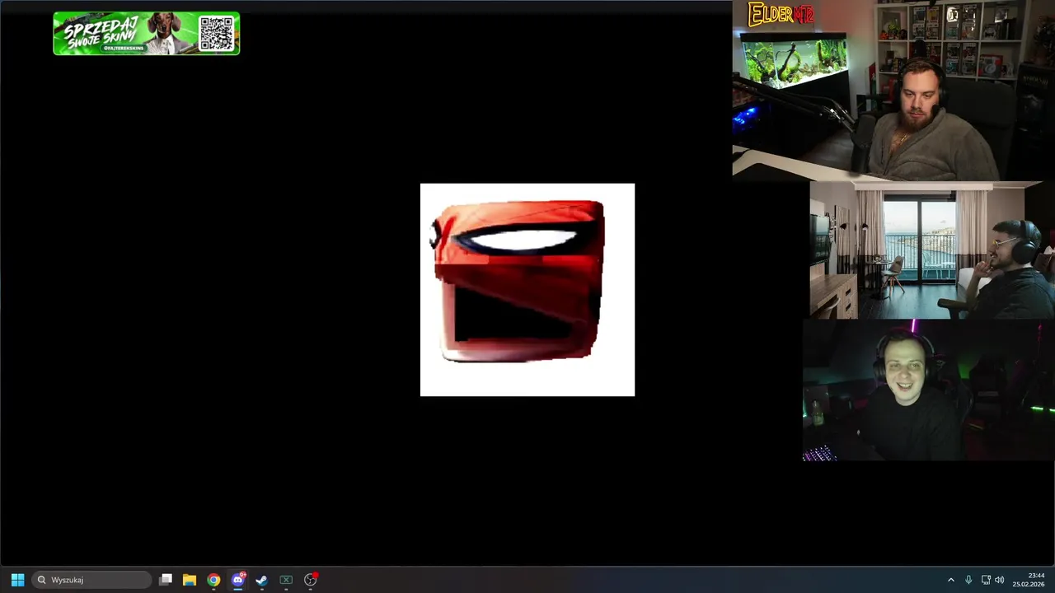This screenshot has width=1055, height=593.
Task: Select the bottom webcam of smiling streamer
Action: [929, 390]
